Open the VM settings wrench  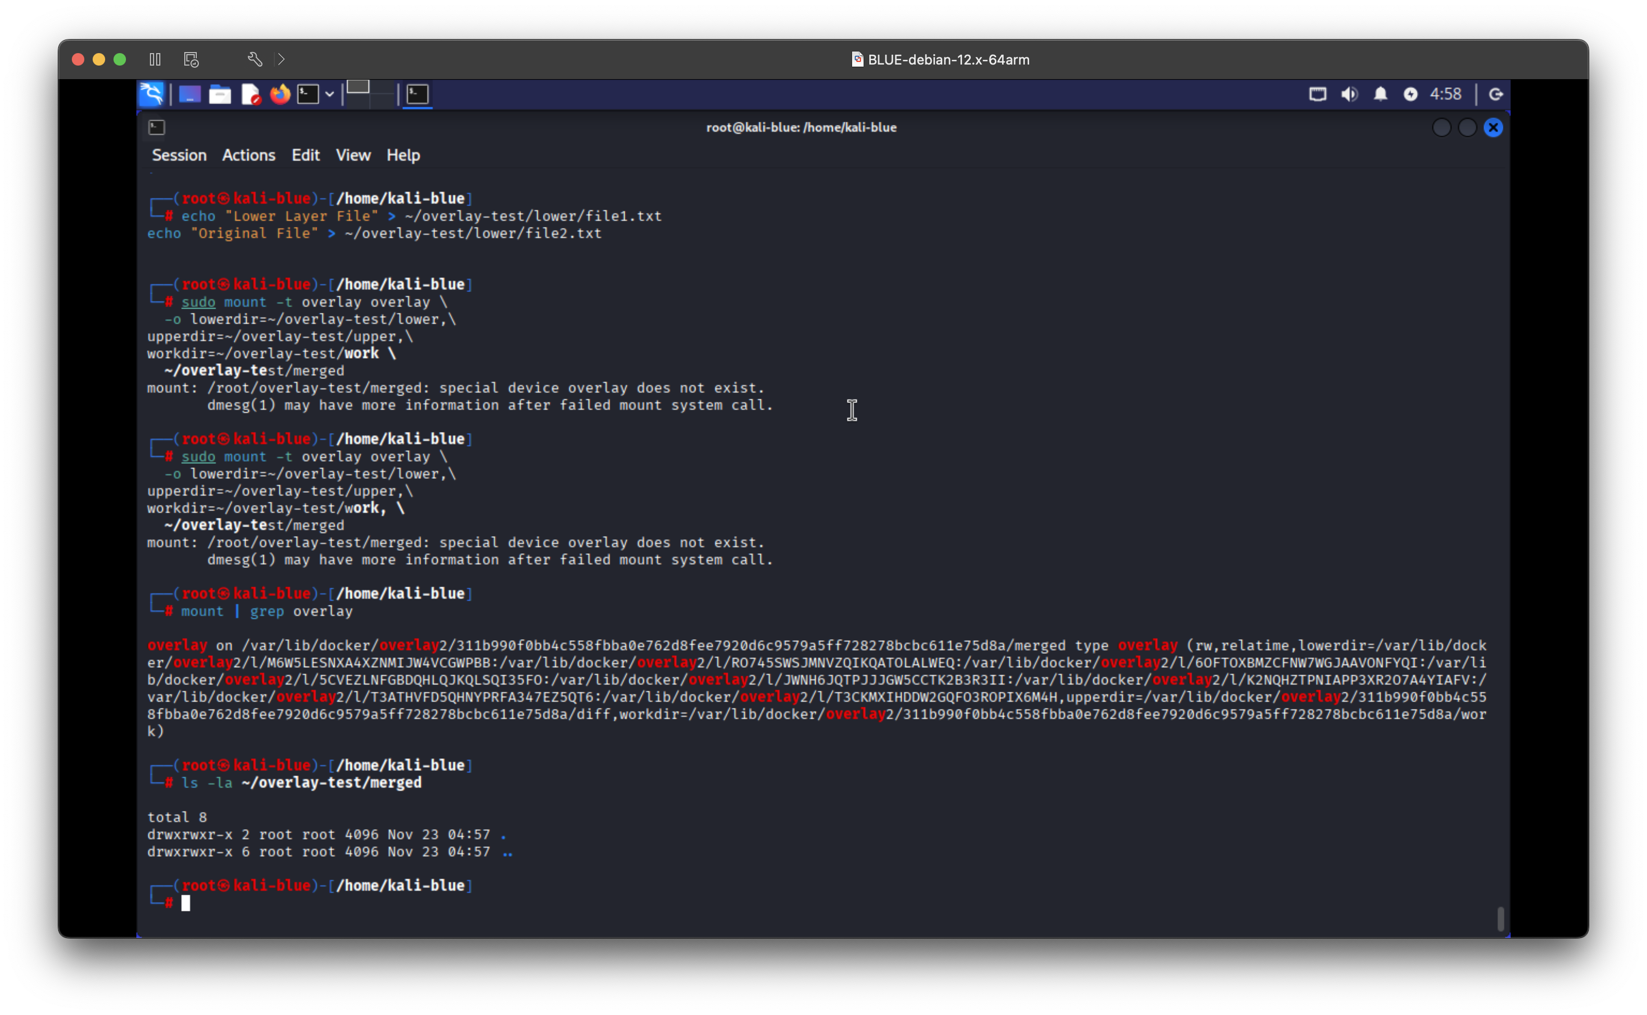pyautogui.click(x=255, y=60)
